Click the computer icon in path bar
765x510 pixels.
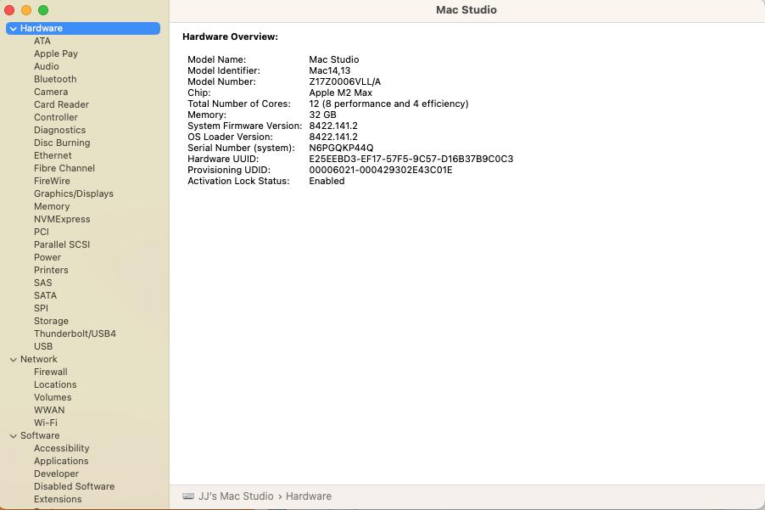[x=188, y=496]
